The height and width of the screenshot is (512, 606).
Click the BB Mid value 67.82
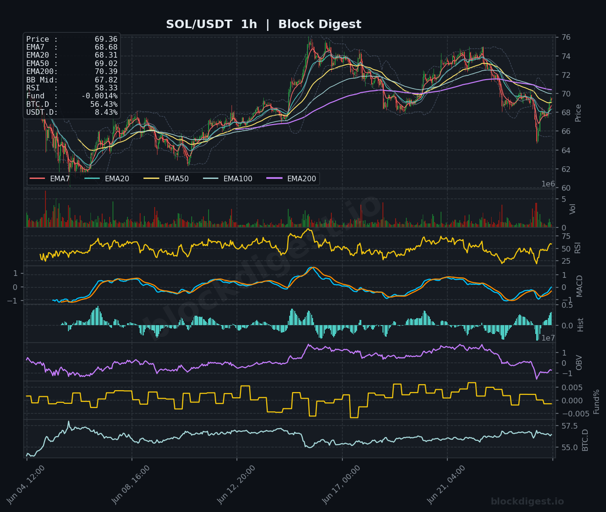[106, 80]
